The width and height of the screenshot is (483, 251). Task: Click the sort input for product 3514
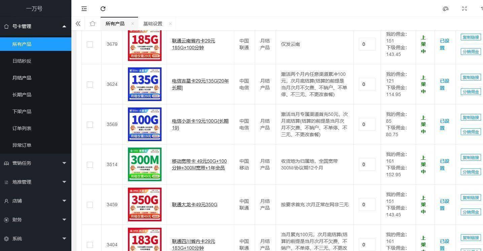pos(367,164)
